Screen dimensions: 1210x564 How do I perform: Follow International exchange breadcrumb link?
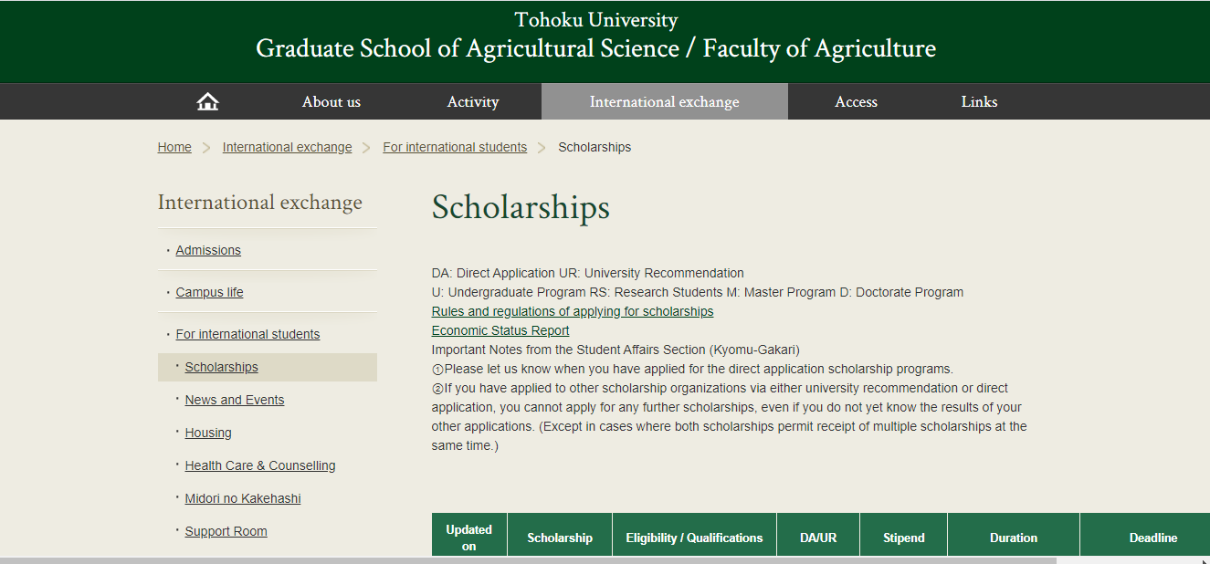click(287, 147)
